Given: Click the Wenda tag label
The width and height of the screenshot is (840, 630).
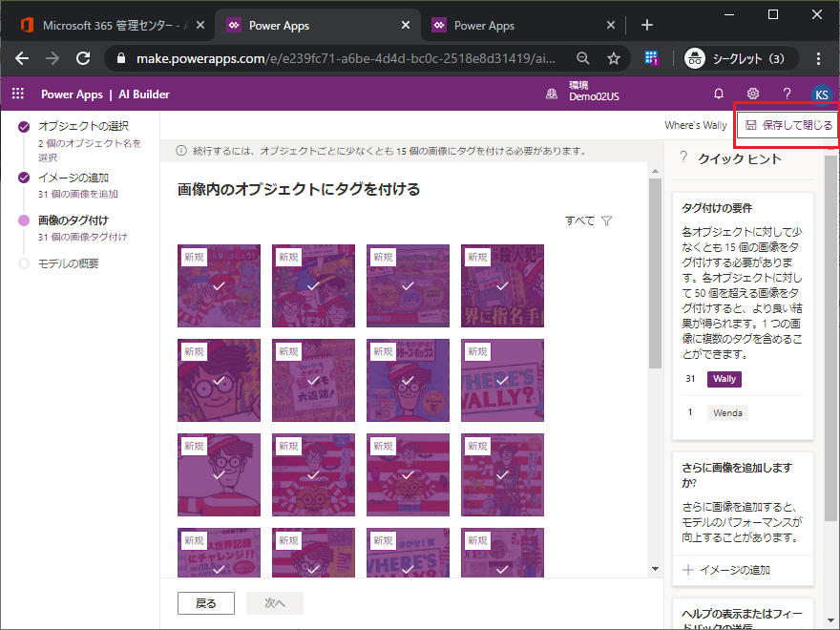Looking at the screenshot, I should click(727, 413).
